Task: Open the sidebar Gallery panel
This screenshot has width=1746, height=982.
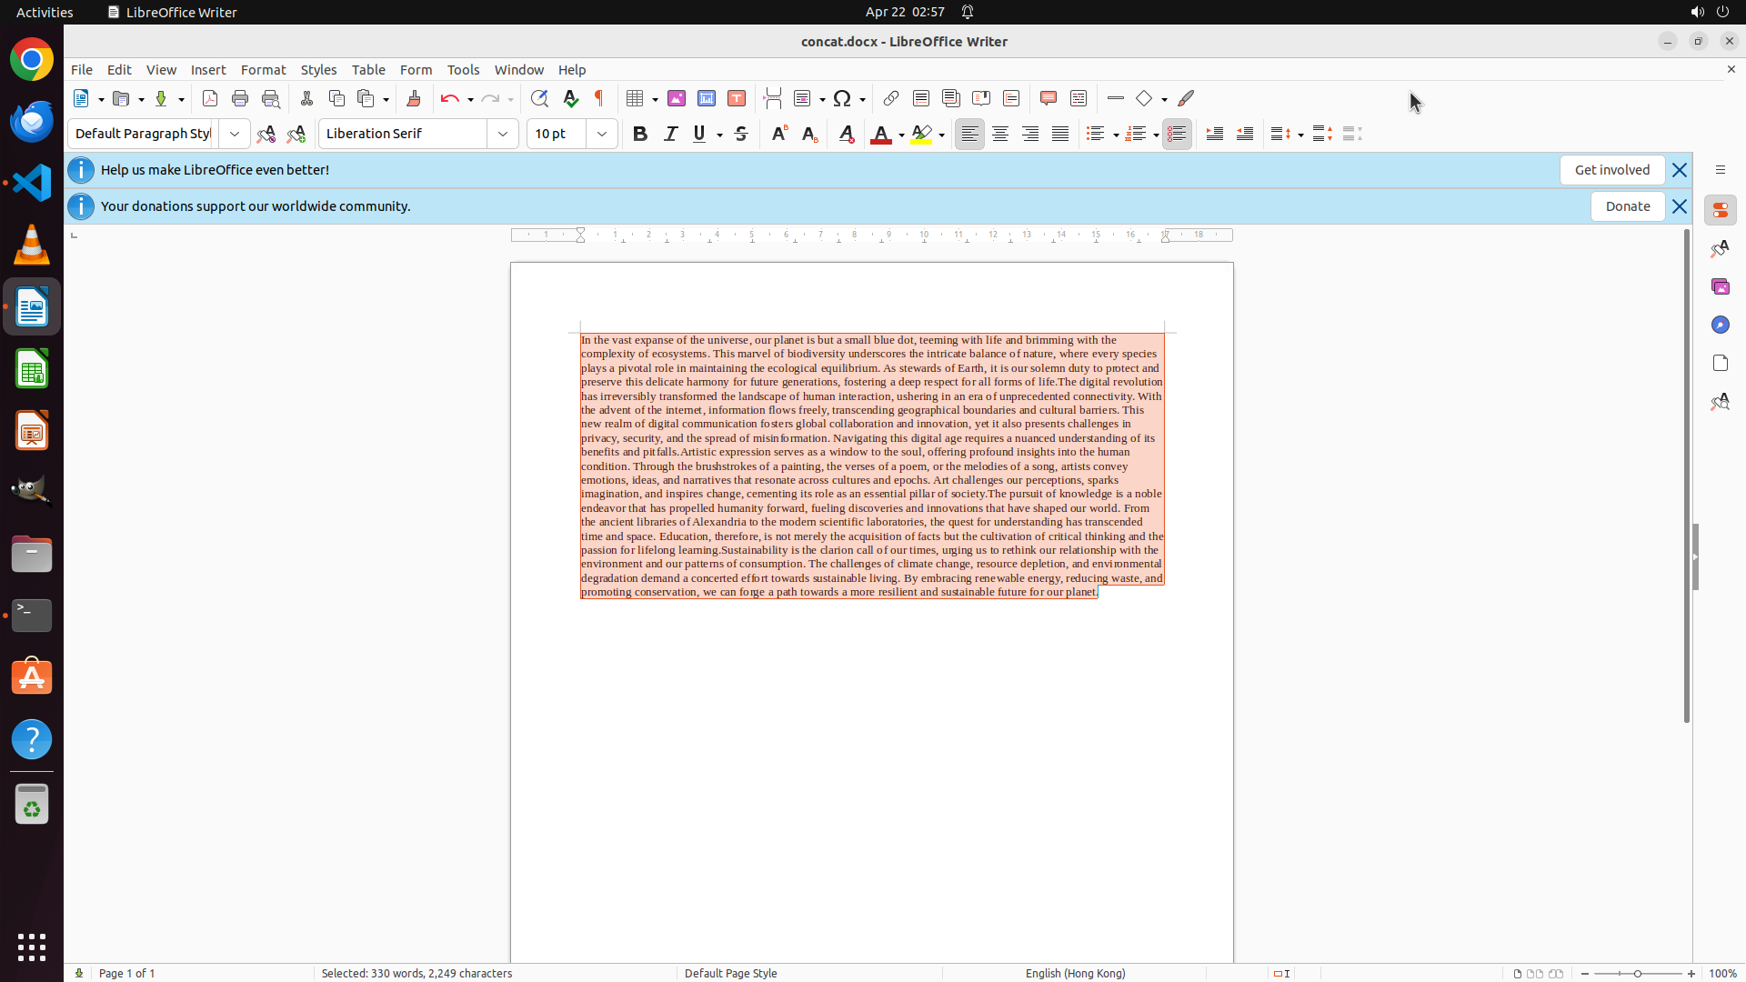Action: pyautogui.click(x=1720, y=286)
